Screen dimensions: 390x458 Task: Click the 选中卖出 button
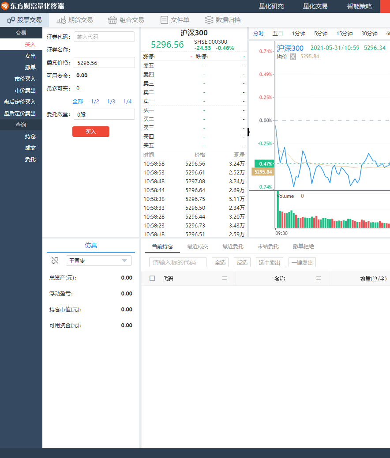(x=269, y=262)
